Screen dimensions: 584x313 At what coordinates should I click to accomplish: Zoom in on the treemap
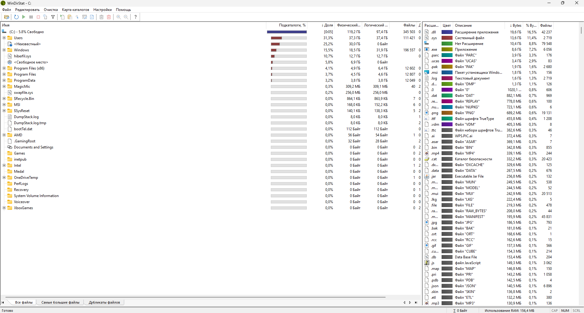pos(119,17)
